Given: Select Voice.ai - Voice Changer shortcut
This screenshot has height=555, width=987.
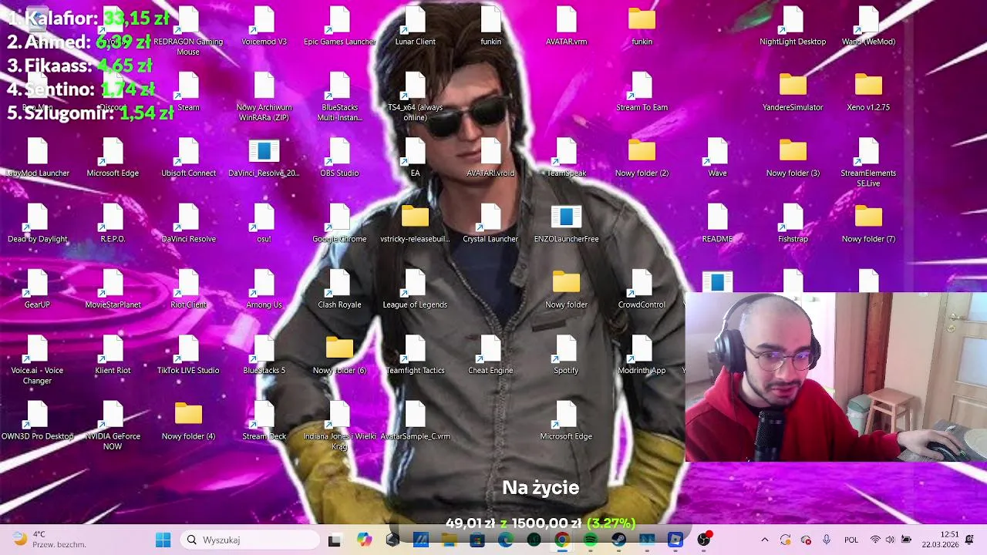Looking at the screenshot, I should click(x=37, y=361).
